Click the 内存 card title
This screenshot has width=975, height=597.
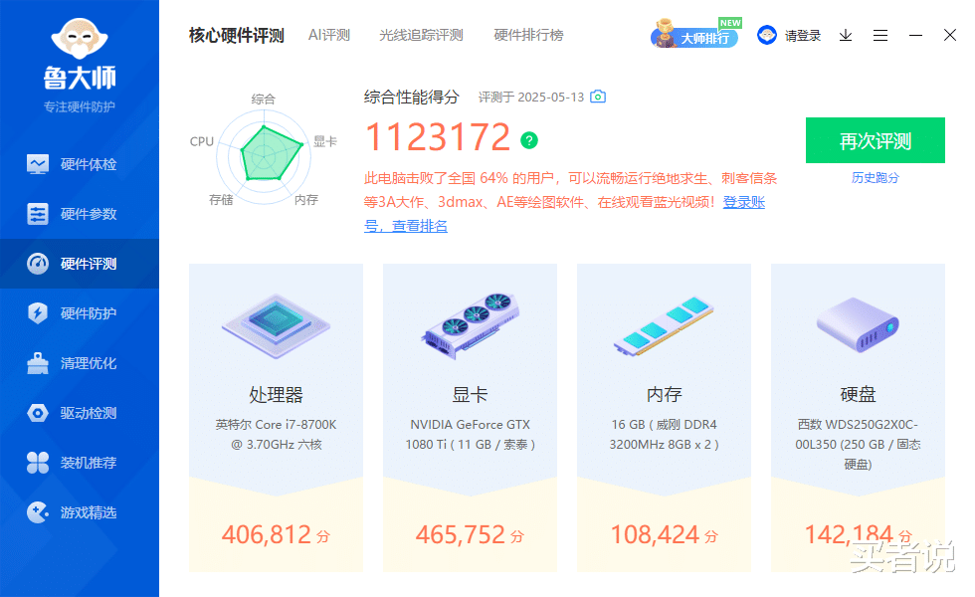[665, 394]
